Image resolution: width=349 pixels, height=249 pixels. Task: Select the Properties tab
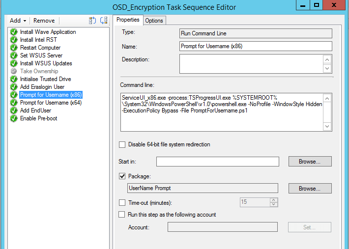[x=128, y=20]
